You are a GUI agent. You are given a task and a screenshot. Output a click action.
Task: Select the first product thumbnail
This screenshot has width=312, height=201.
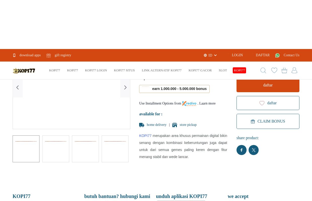26,149
